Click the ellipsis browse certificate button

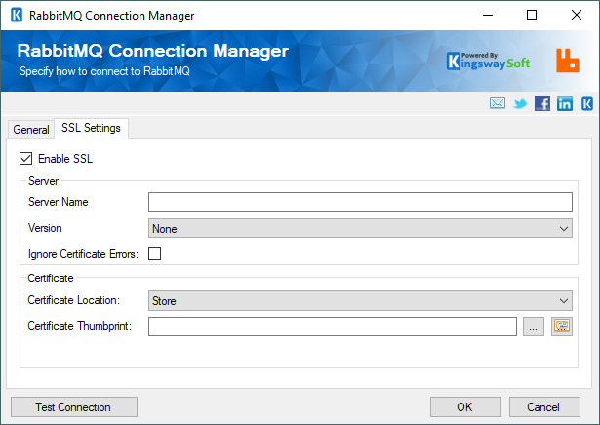click(x=534, y=326)
